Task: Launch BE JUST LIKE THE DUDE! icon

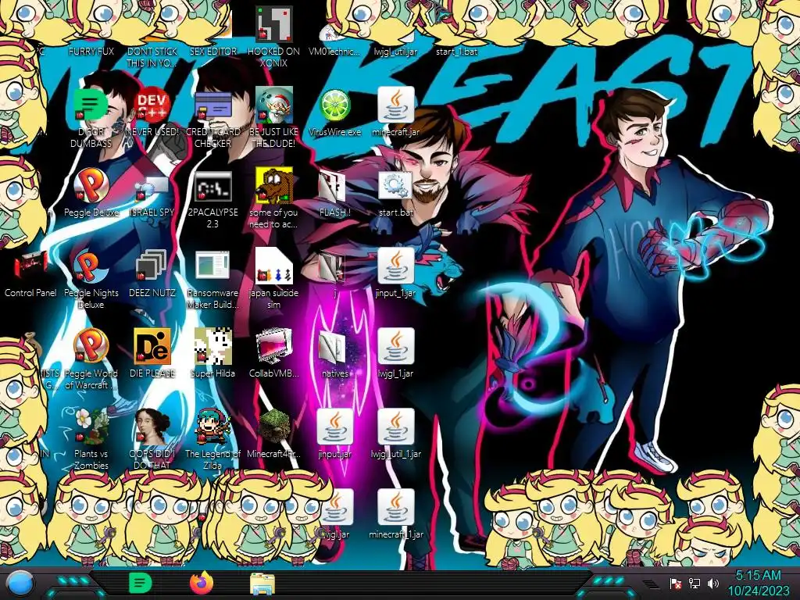Action: 274,105
